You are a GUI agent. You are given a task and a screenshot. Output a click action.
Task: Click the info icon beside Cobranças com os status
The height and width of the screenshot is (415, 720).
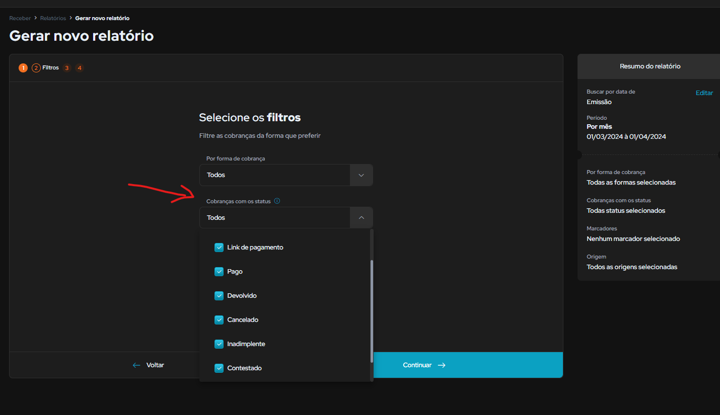[277, 201]
